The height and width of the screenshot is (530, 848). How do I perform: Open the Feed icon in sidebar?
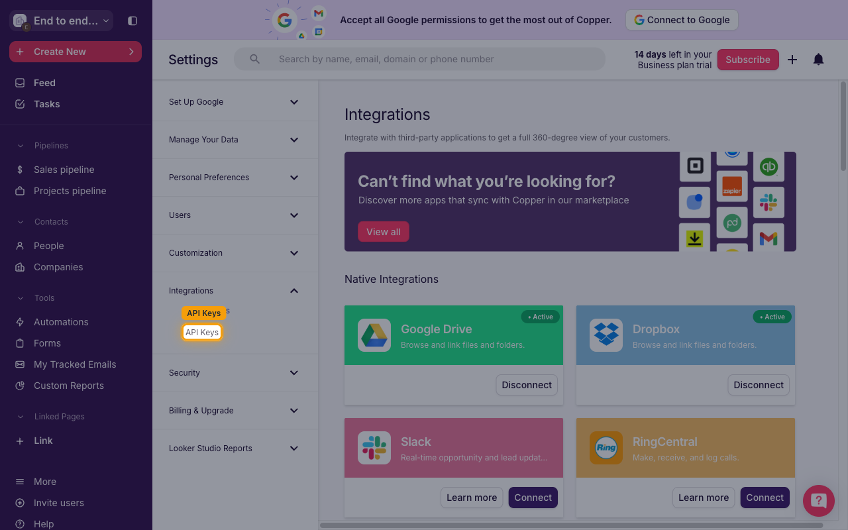pos(20,83)
